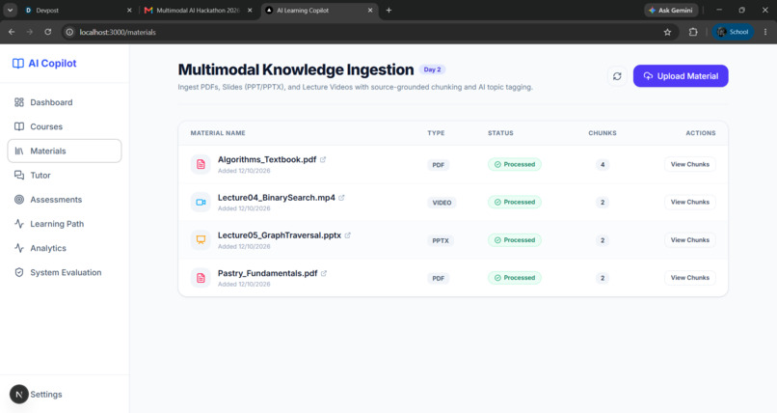
Task: Switch to the Multimodal AI Hackathon tab
Action: (x=199, y=10)
